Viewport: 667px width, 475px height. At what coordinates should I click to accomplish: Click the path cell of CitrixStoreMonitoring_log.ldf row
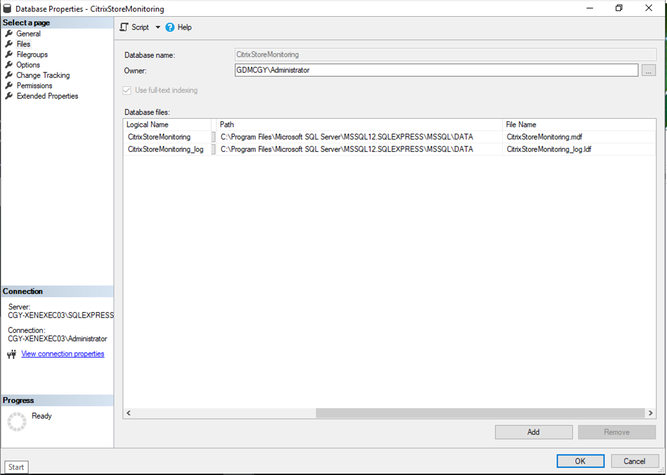pos(359,149)
